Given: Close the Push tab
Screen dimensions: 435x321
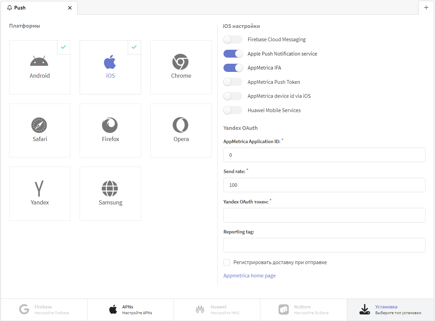Looking at the screenshot, I should coord(70,8).
